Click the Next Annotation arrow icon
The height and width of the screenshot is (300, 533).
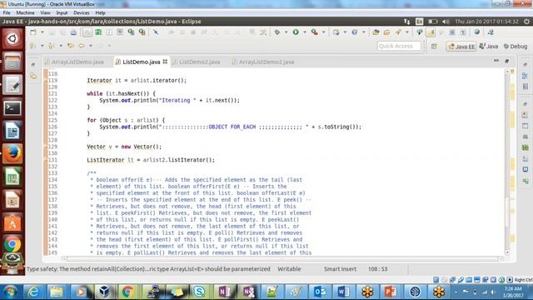[32, 46]
